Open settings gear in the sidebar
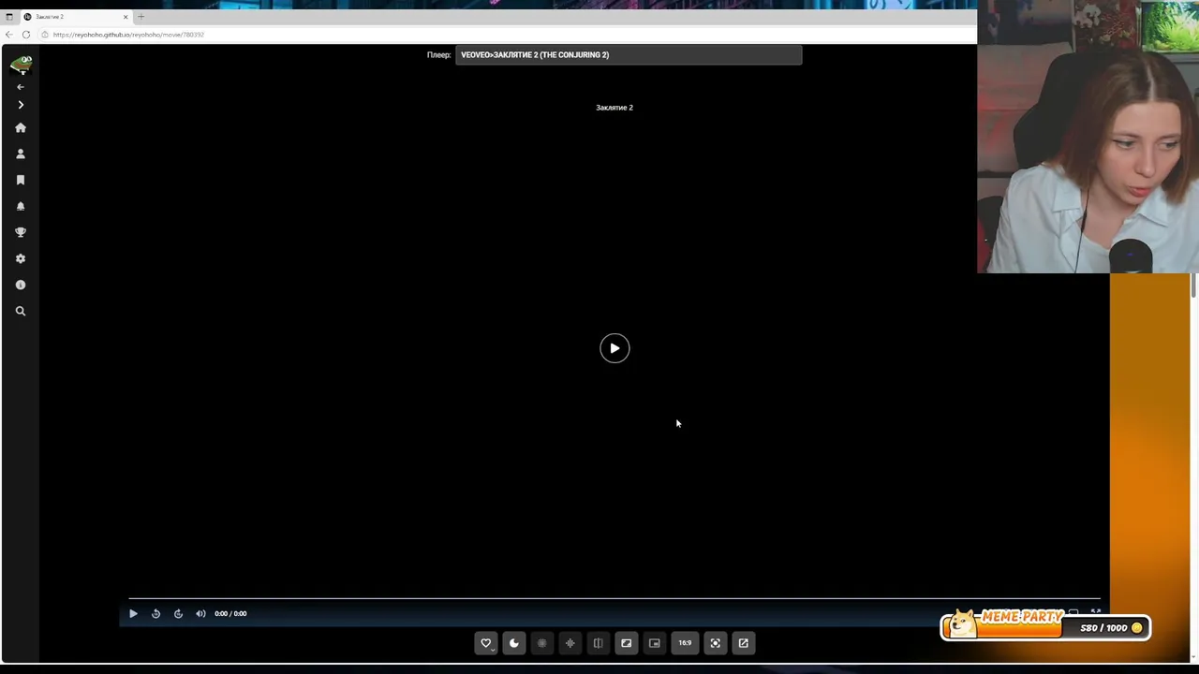Image resolution: width=1199 pixels, height=674 pixels. pyautogui.click(x=21, y=258)
